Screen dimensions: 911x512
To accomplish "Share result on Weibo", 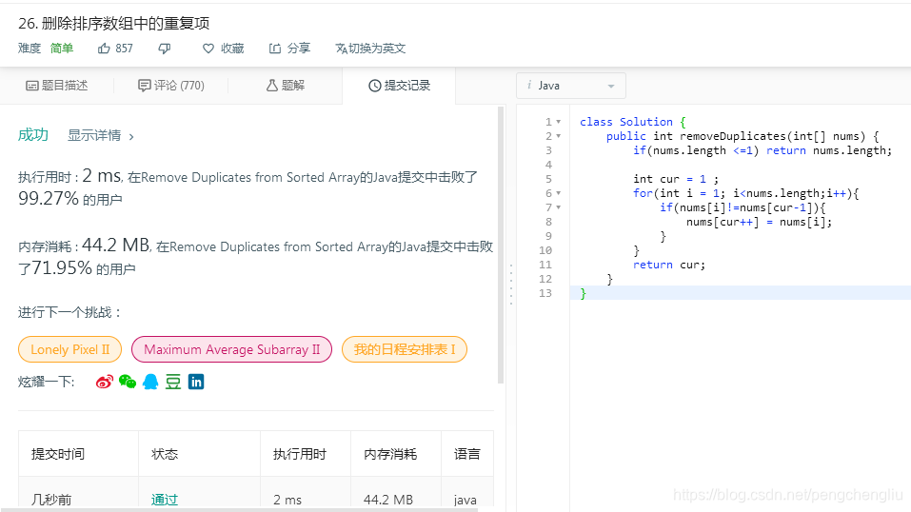I will (105, 382).
